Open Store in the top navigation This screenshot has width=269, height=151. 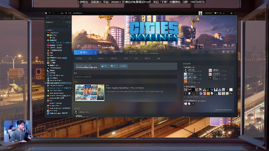[x=62, y=13]
